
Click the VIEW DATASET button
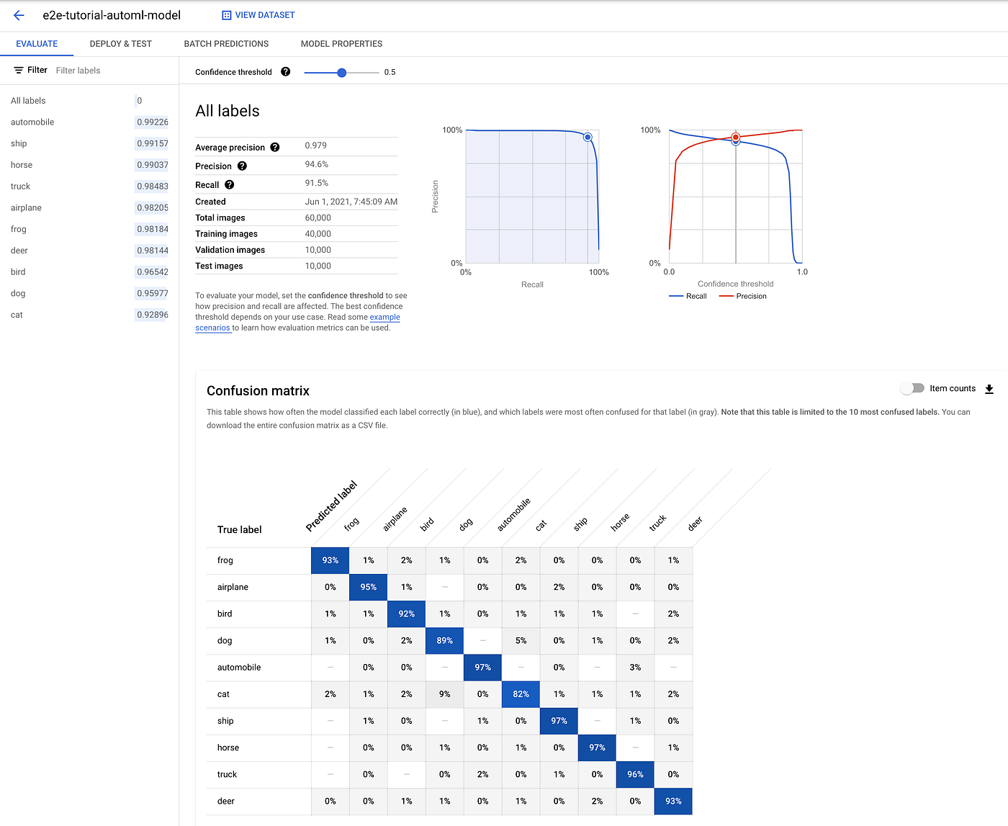coord(258,15)
